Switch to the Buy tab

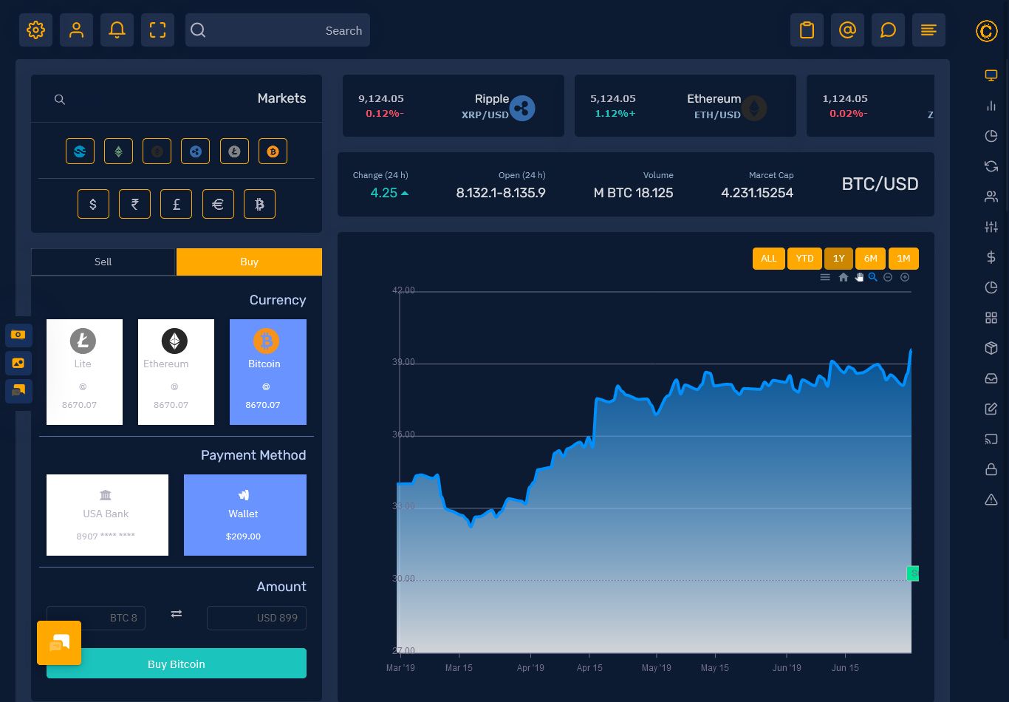[249, 262]
